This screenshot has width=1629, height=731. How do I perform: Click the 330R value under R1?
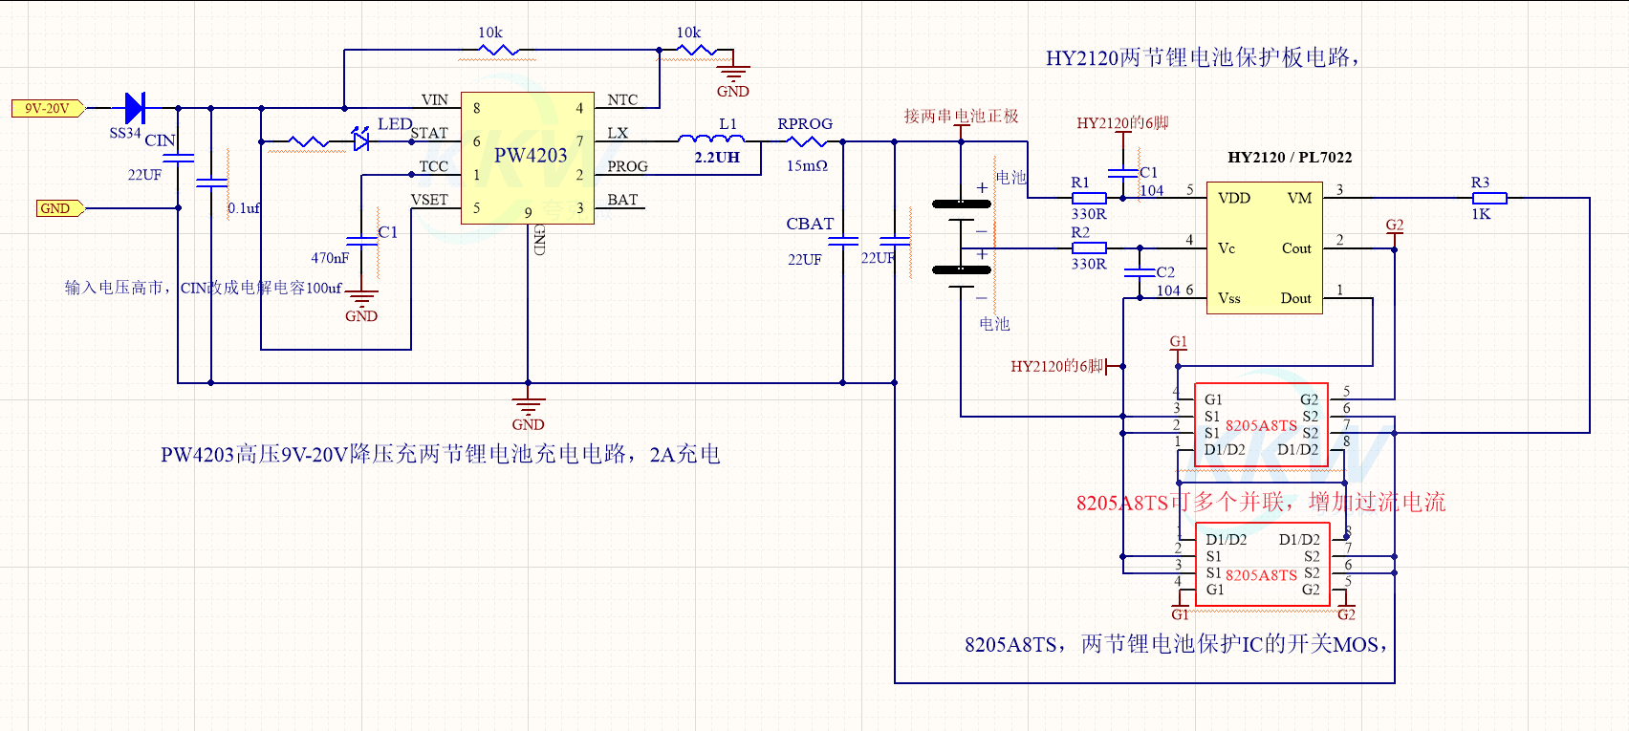point(1089,214)
